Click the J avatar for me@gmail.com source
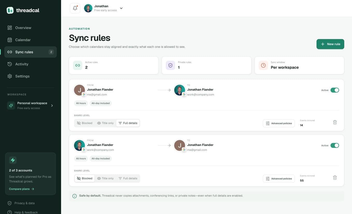Screen dimensions: 352x214 tap(79, 90)
